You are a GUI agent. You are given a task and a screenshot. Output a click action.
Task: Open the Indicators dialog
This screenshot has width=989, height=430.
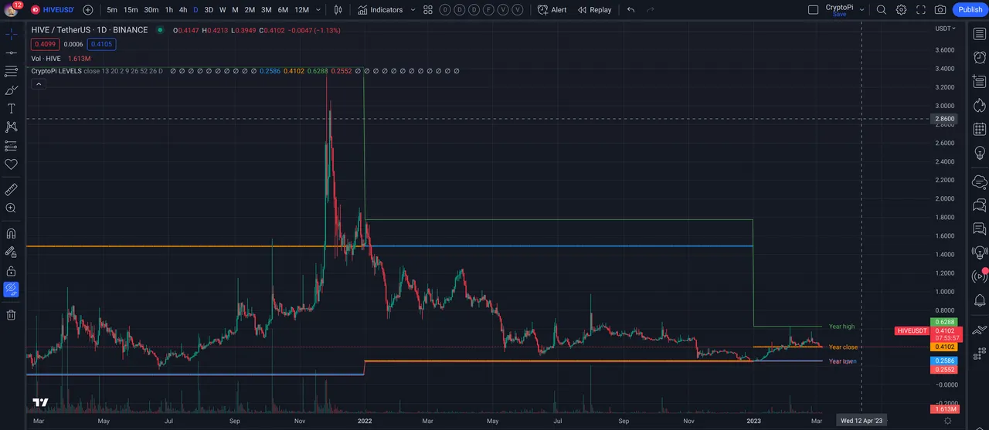(380, 10)
